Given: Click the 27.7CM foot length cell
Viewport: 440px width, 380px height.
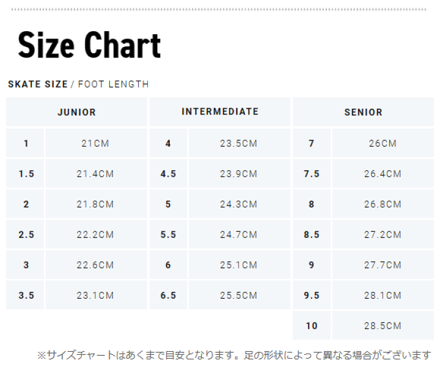Looking at the screenshot, I should 383,264.
